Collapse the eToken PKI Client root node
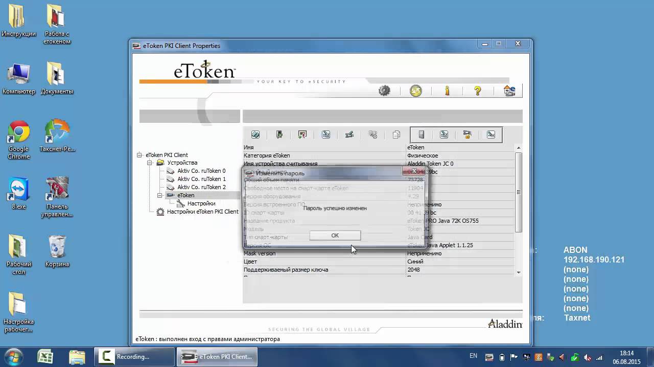The width and height of the screenshot is (654, 367). (x=139, y=155)
